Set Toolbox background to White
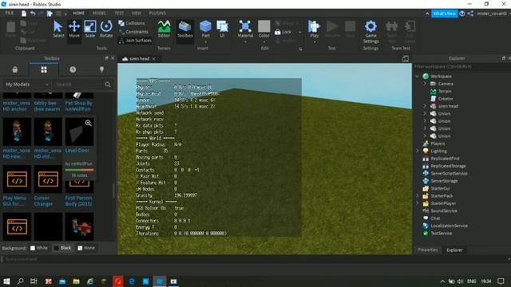 pos(39,248)
